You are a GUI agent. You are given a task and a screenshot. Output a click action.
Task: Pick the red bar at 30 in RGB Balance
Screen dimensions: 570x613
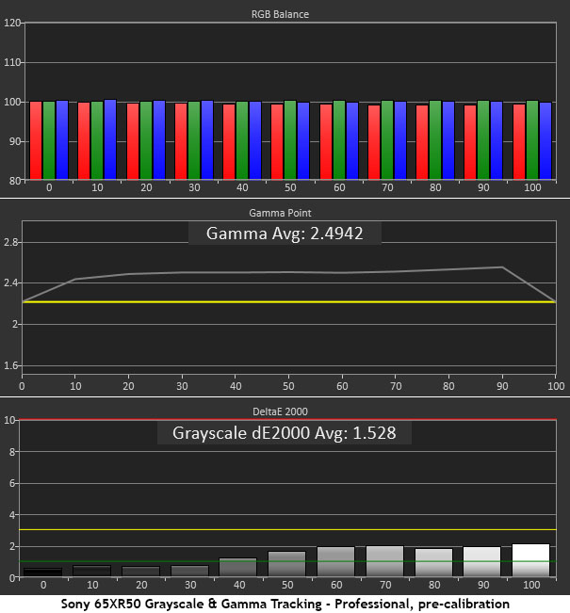pos(181,141)
